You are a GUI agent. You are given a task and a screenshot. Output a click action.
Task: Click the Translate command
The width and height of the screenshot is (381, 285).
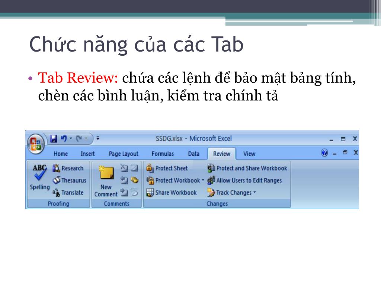(68, 193)
